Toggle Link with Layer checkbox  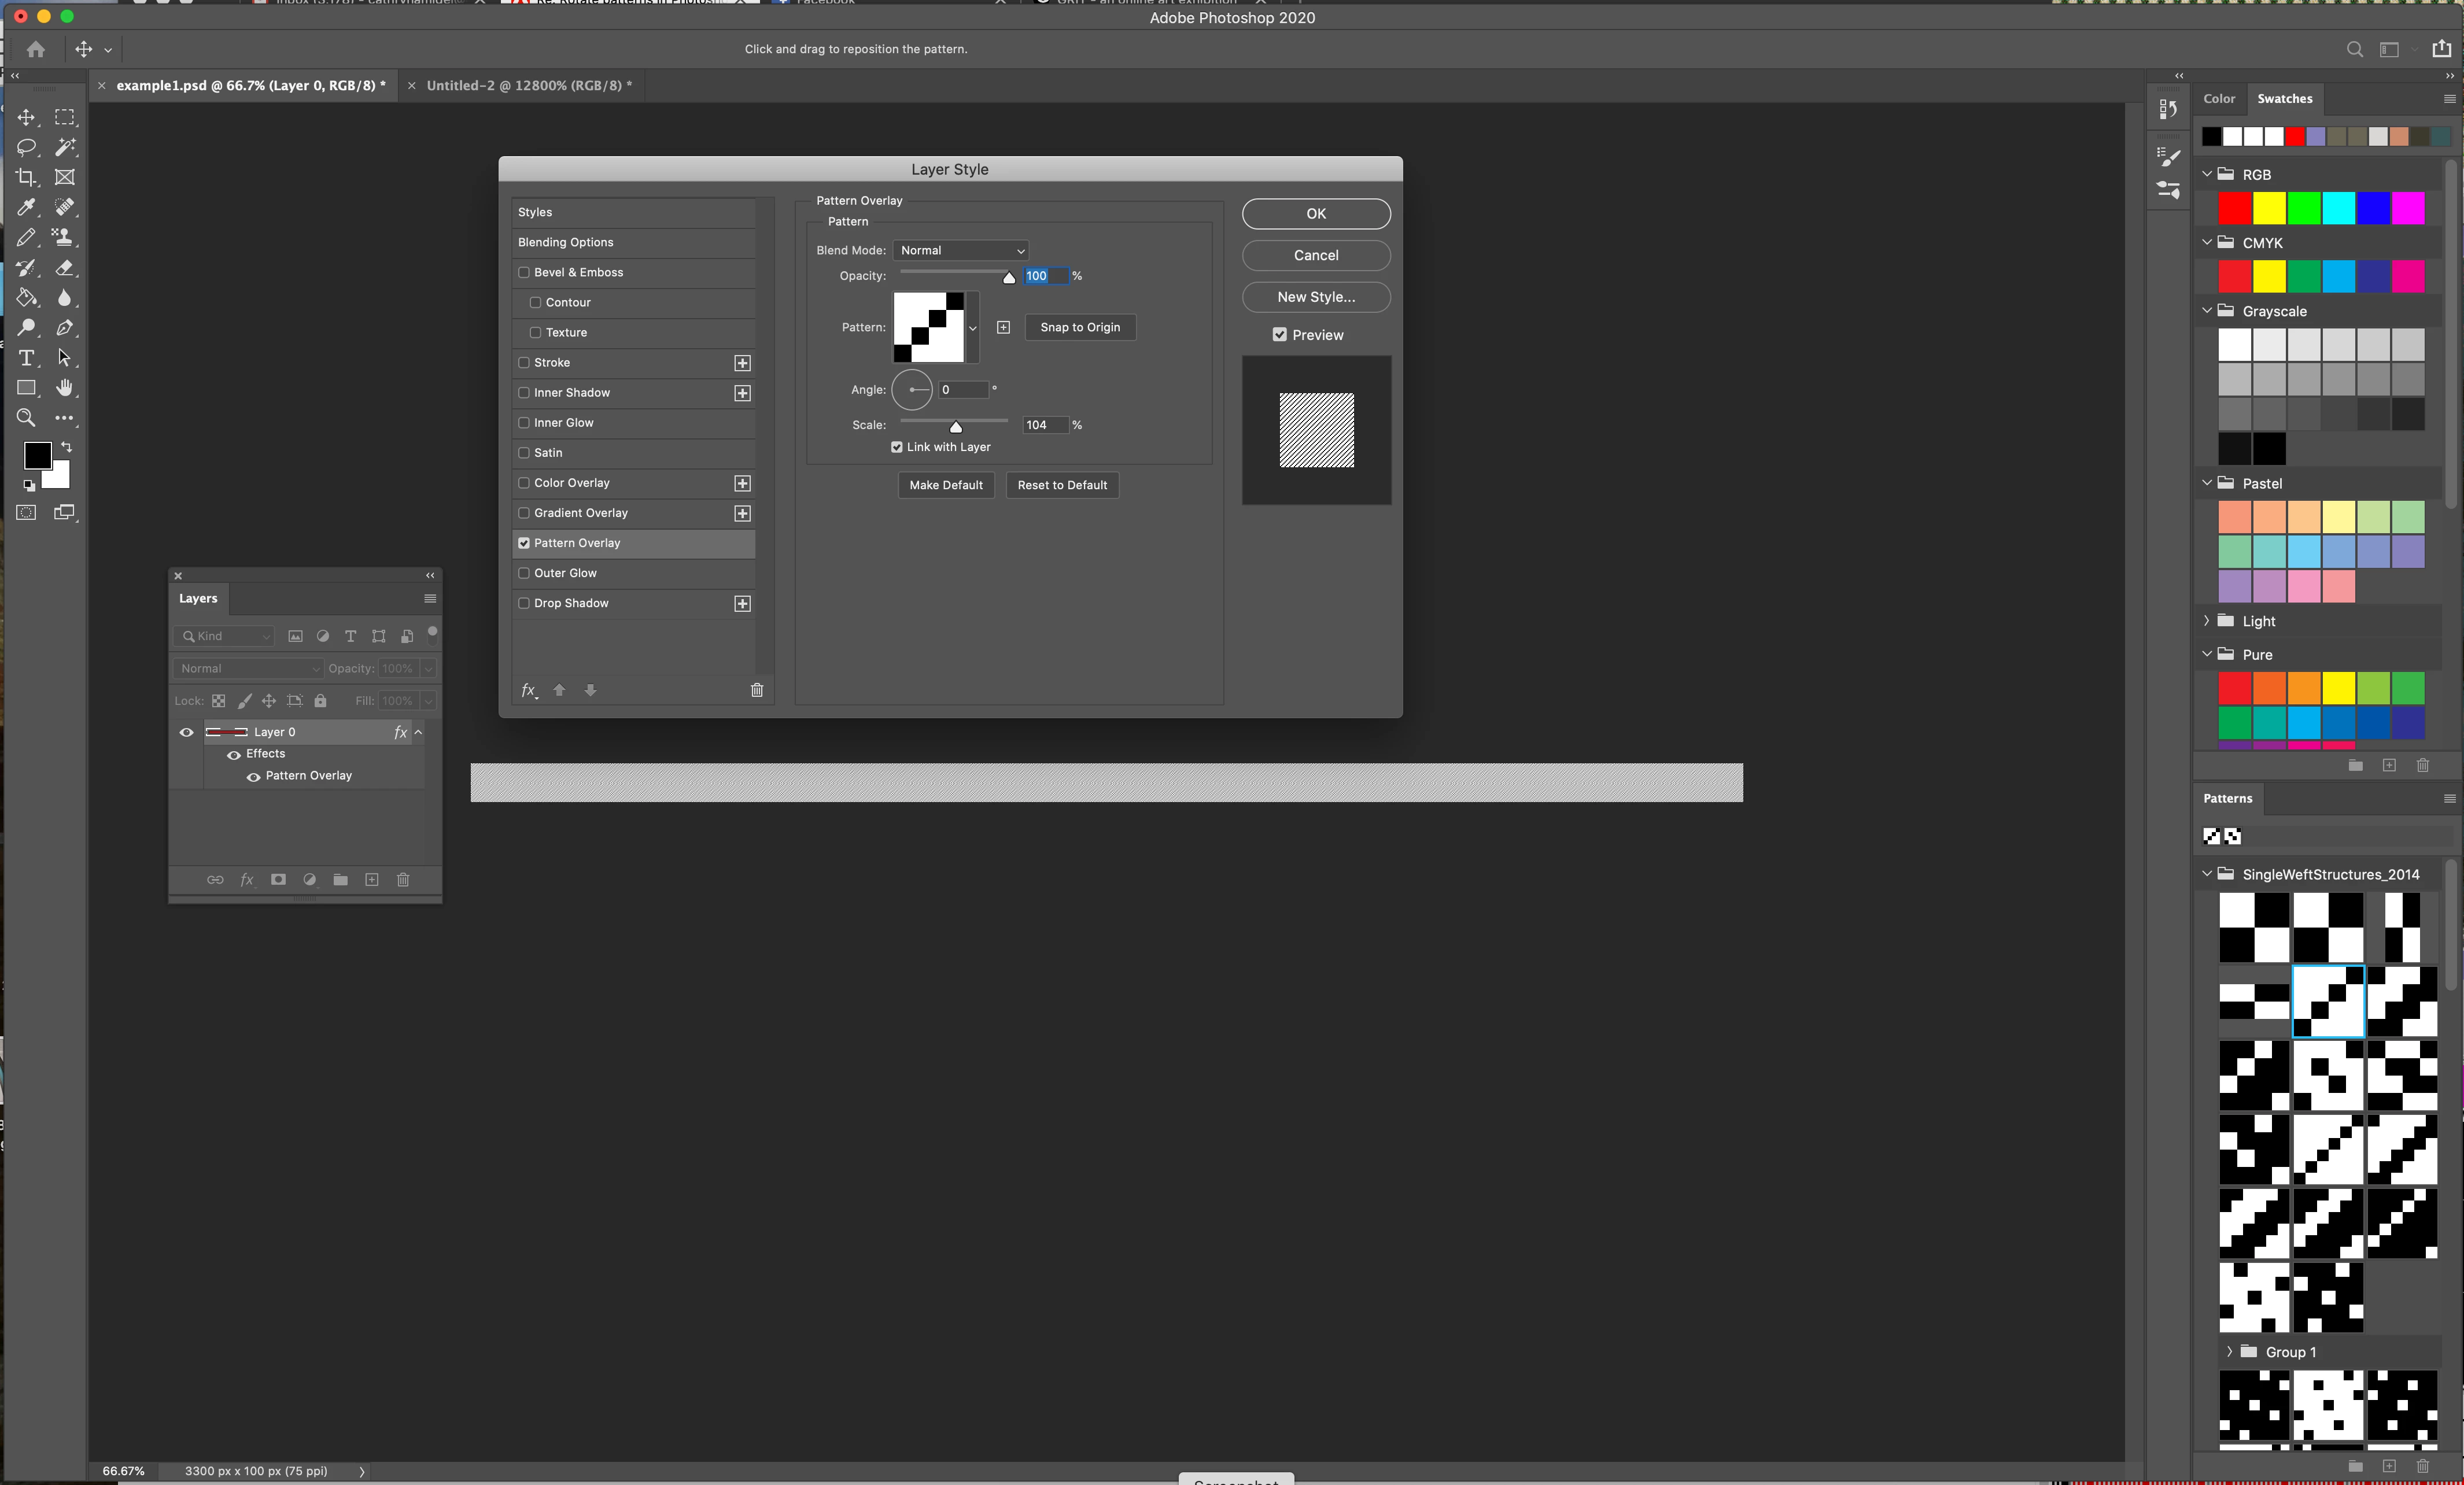897,447
